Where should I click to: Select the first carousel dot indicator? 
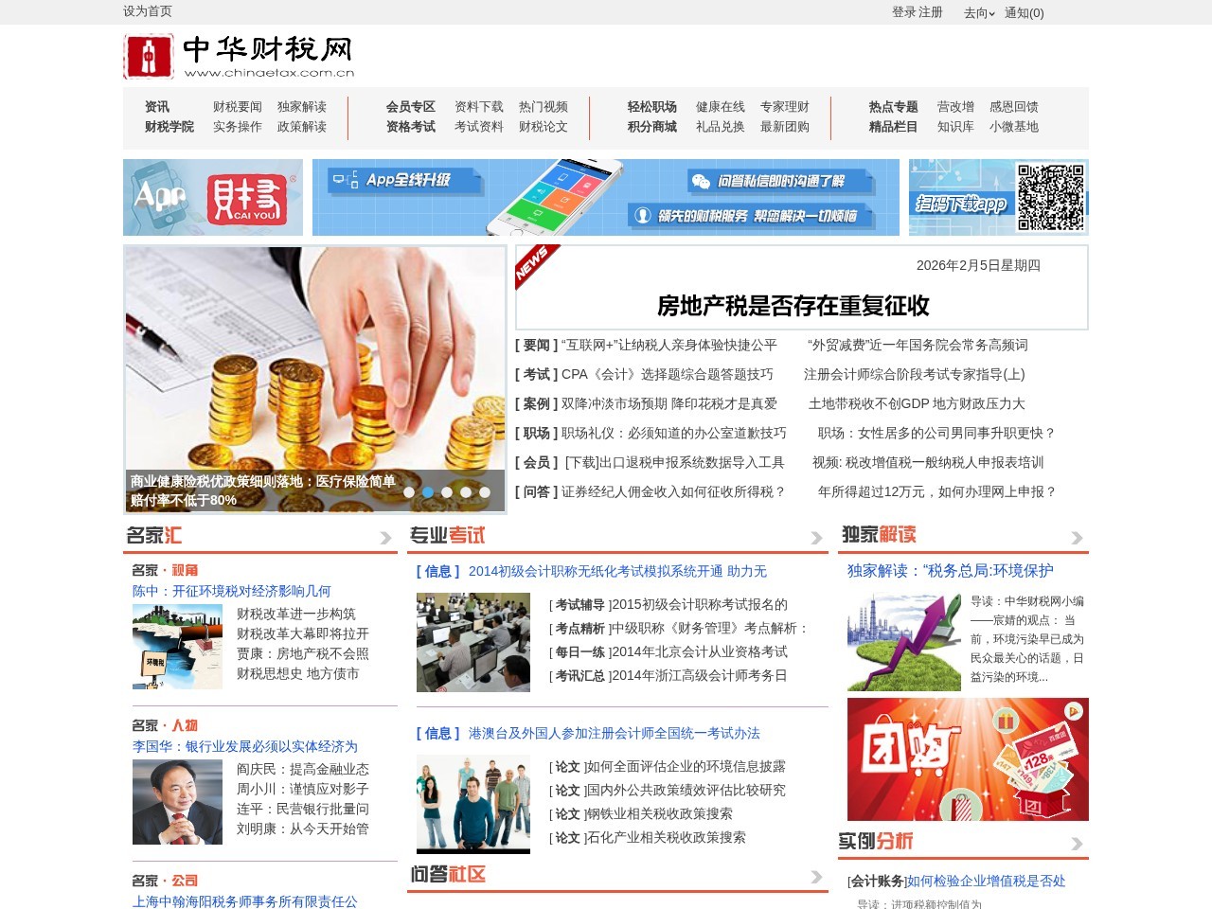[409, 492]
